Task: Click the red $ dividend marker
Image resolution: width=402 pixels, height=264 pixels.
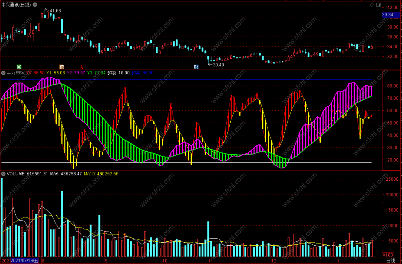Action: (x=82, y=67)
